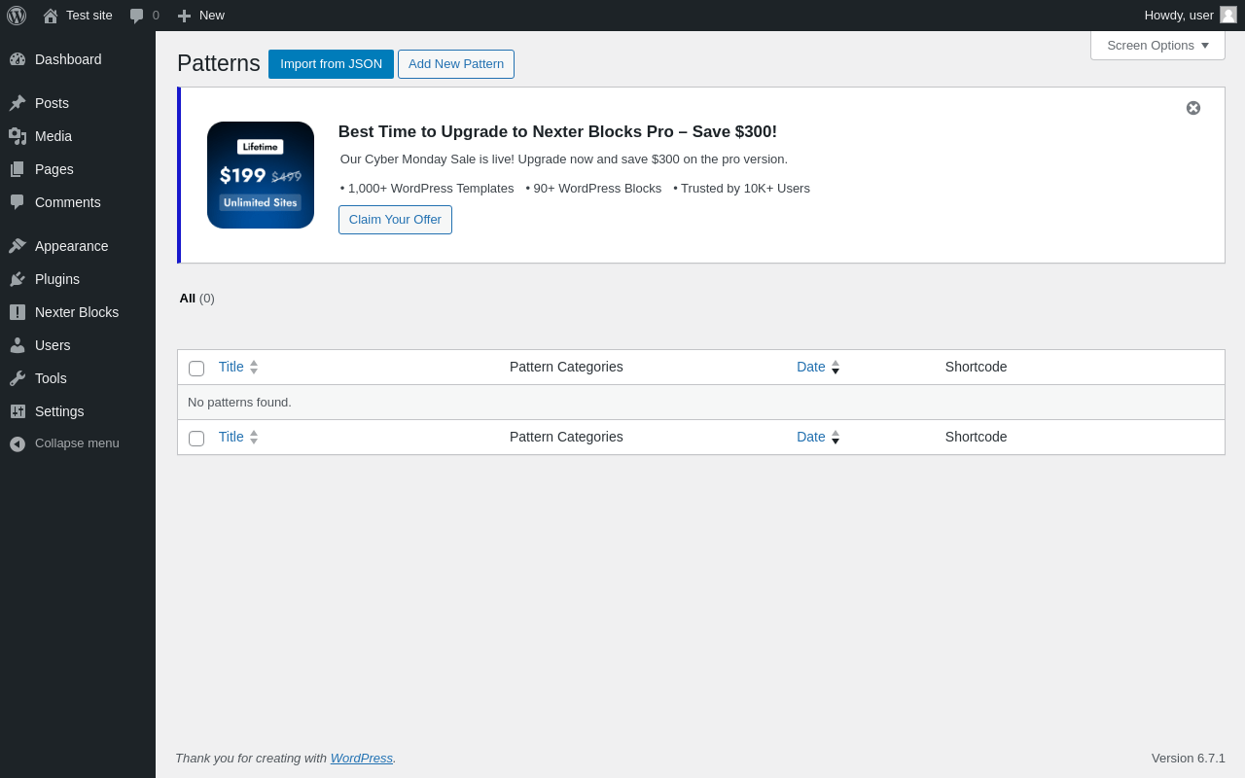Click 'Shortcode' header column text

pyautogui.click(x=976, y=367)
